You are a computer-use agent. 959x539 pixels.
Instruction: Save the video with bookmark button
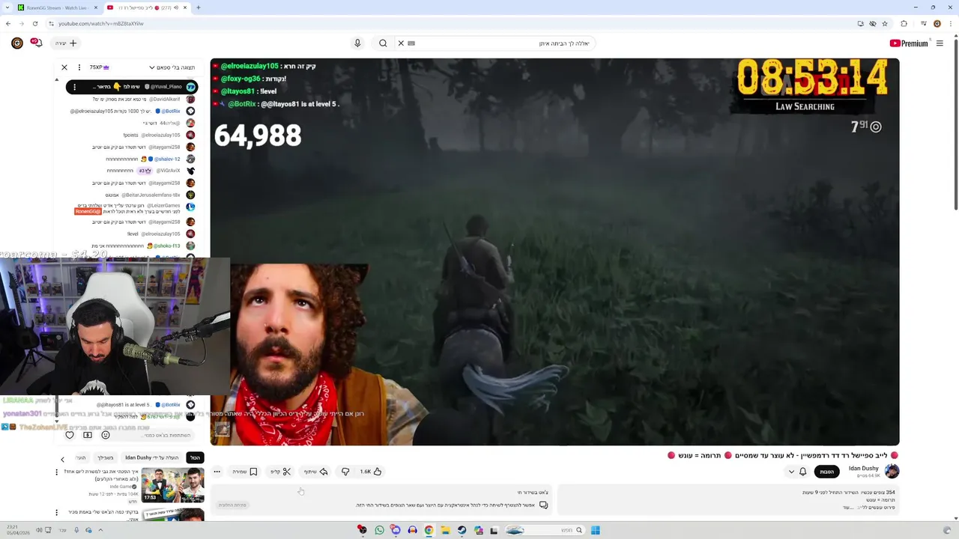pos(245,472)
